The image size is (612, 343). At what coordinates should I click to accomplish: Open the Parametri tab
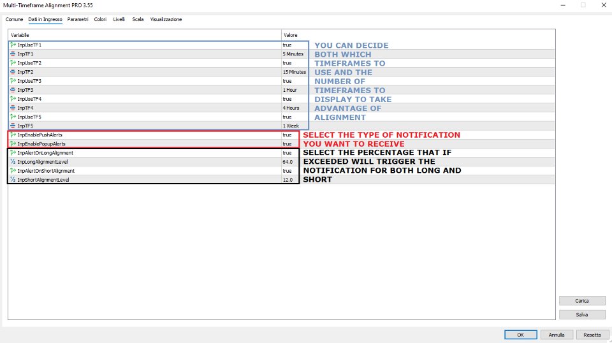tap(78, 19)
